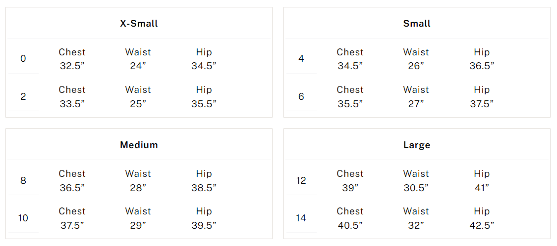The image size is (557, 246).
Task: Click the Small size table header
Action: pyautogui.click(x=417, y=23)
